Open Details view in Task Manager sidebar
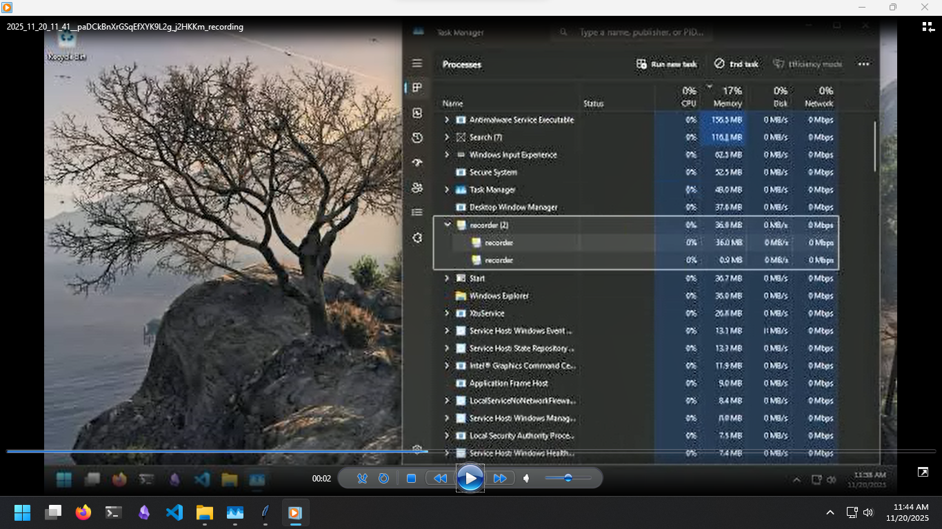 (x=417, y=211)
